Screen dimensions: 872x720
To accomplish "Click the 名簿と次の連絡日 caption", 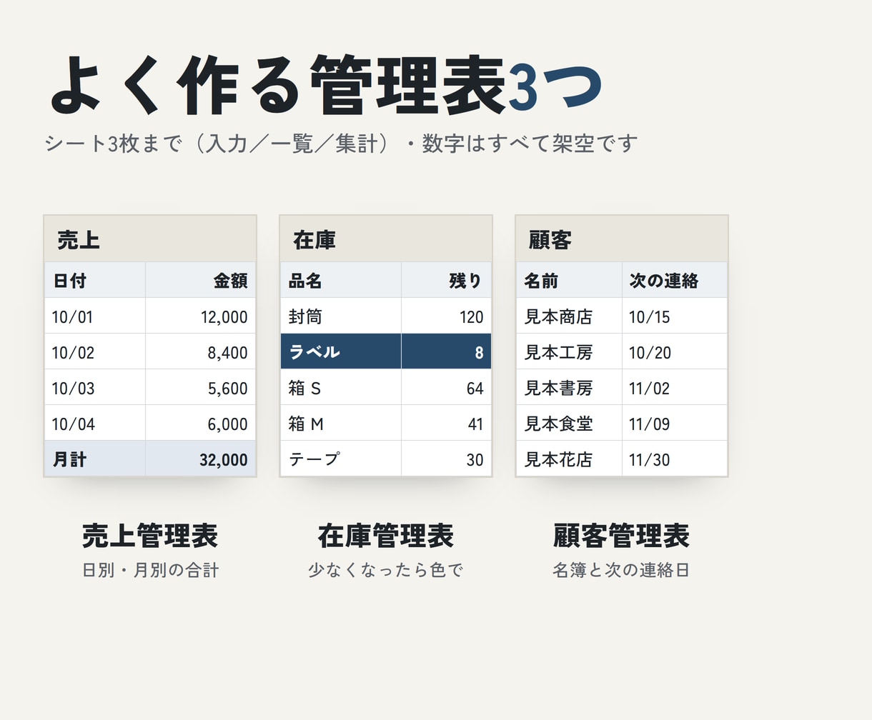I will (622, 570).
